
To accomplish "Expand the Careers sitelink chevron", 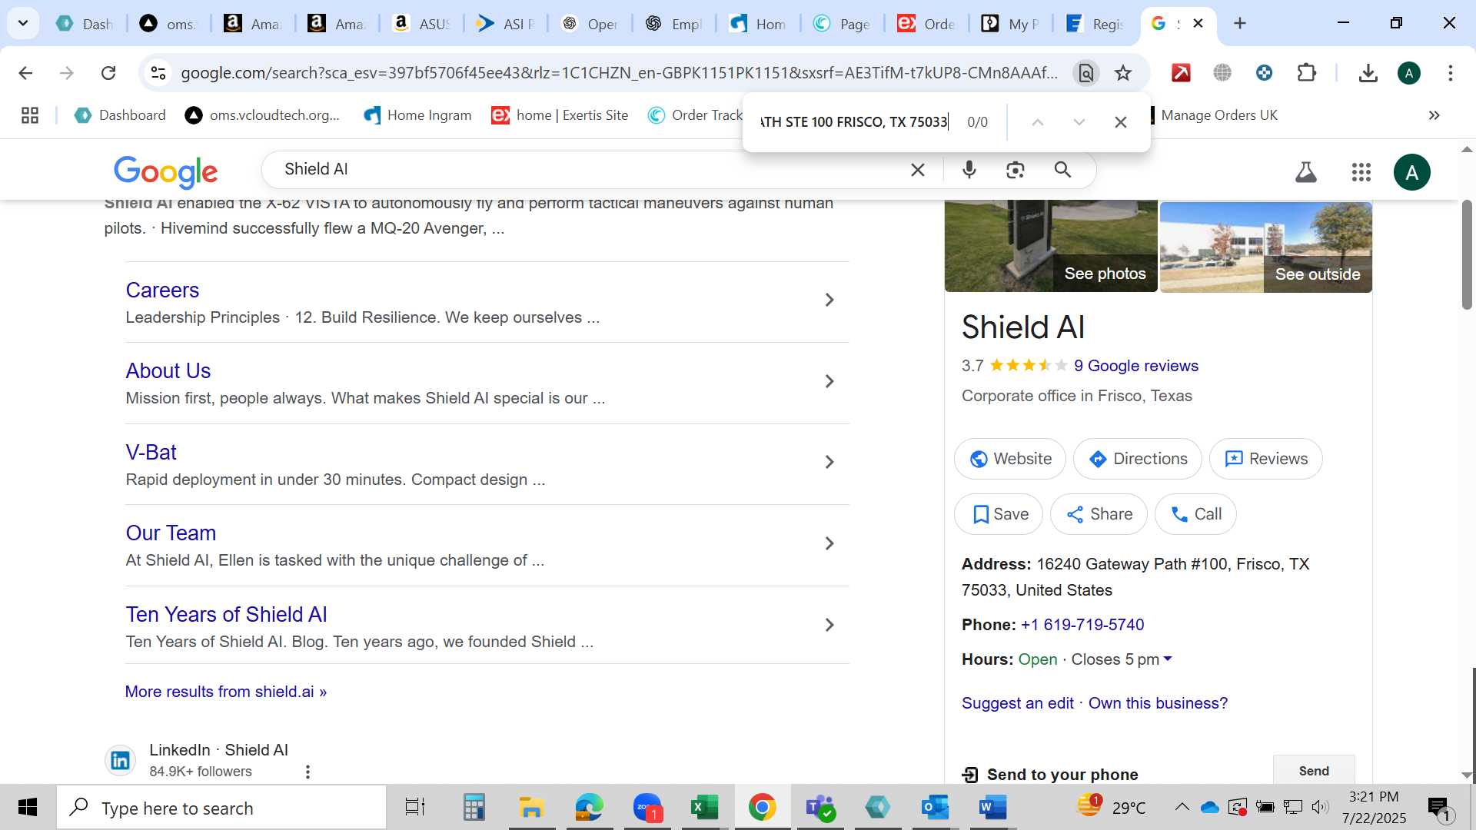I will pos(829,300).
